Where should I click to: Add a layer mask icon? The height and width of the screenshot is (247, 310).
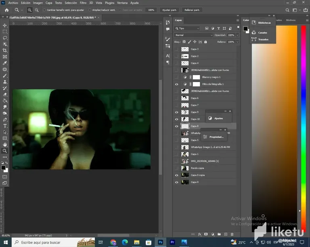pyautogui.click(x=206, y=234)
